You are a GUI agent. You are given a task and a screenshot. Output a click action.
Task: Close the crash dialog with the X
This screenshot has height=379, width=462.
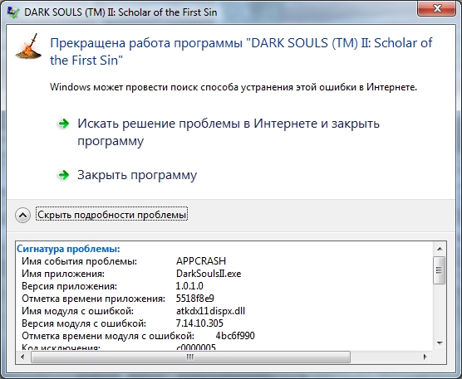437,9
